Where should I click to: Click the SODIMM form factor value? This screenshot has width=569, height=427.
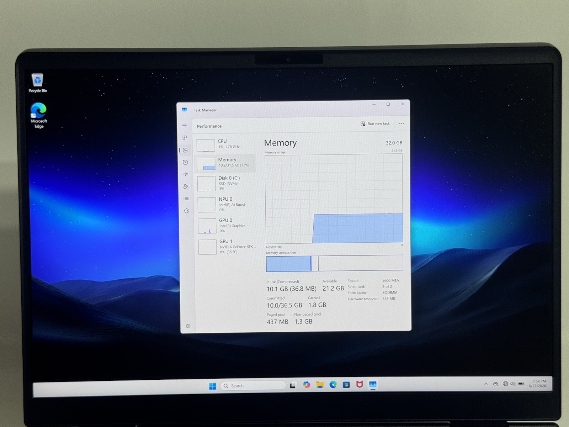tap(390, 292)
